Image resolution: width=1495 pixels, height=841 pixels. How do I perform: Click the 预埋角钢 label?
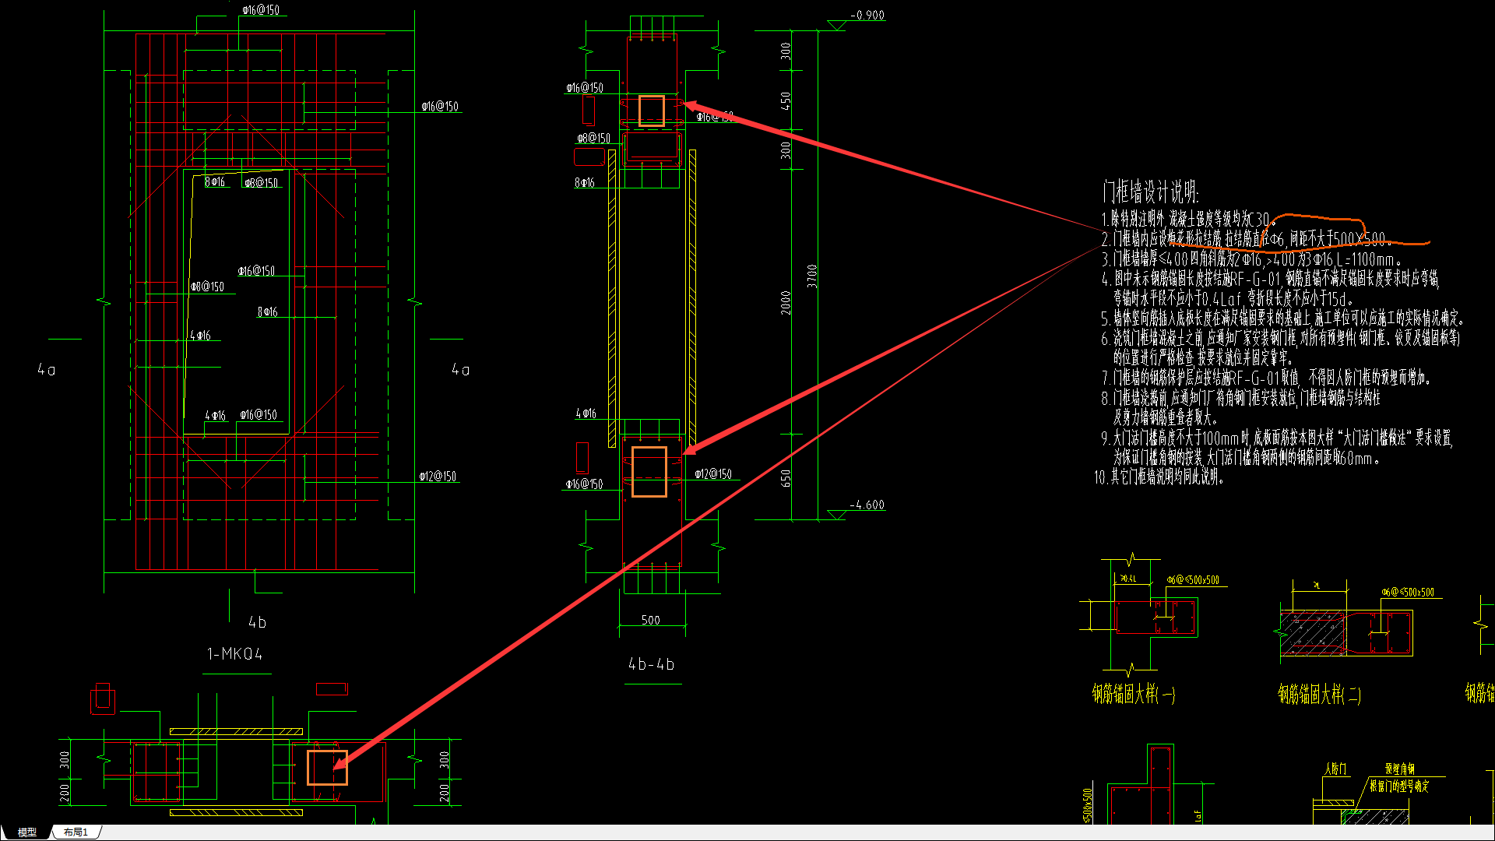1400,769
